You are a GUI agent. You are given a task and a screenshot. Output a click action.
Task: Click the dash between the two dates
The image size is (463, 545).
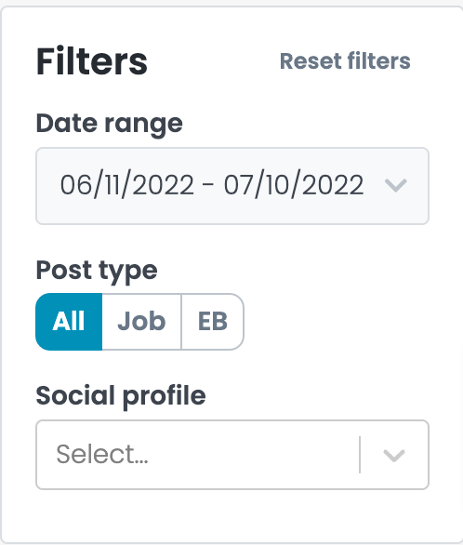[207, 185]
